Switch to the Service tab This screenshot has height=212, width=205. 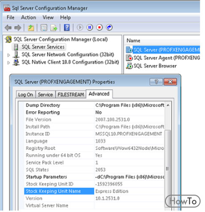point(45,94)
